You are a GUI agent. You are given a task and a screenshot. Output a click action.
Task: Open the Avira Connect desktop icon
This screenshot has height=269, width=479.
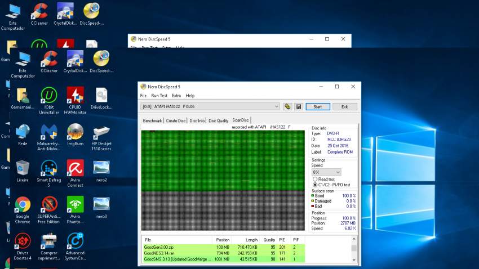75,174
